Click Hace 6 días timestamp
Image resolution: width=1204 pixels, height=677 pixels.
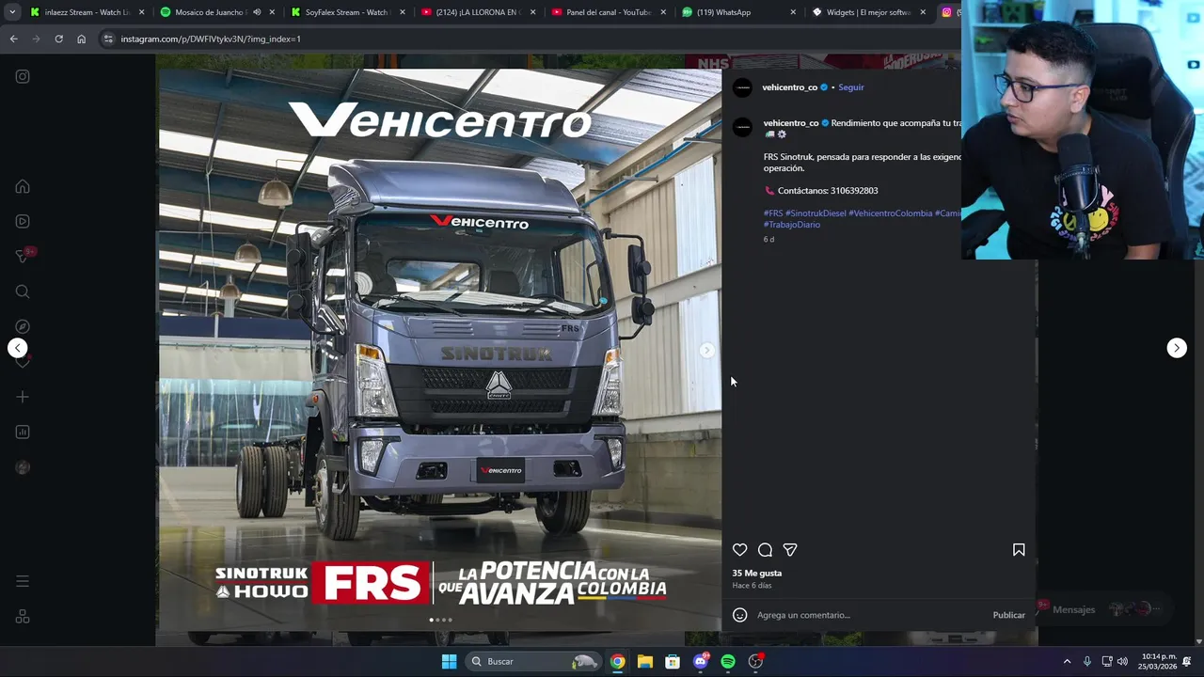tap(752, 585)
